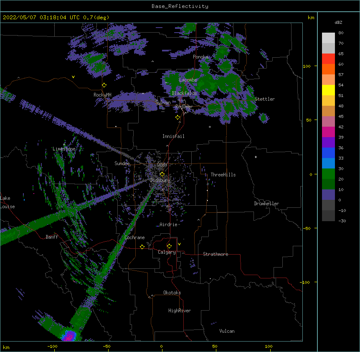The width and height of the screenshot is (360, 352).
Task: Click the Strathmore town label
Action: pyautogui.click(x=215, y=254)
